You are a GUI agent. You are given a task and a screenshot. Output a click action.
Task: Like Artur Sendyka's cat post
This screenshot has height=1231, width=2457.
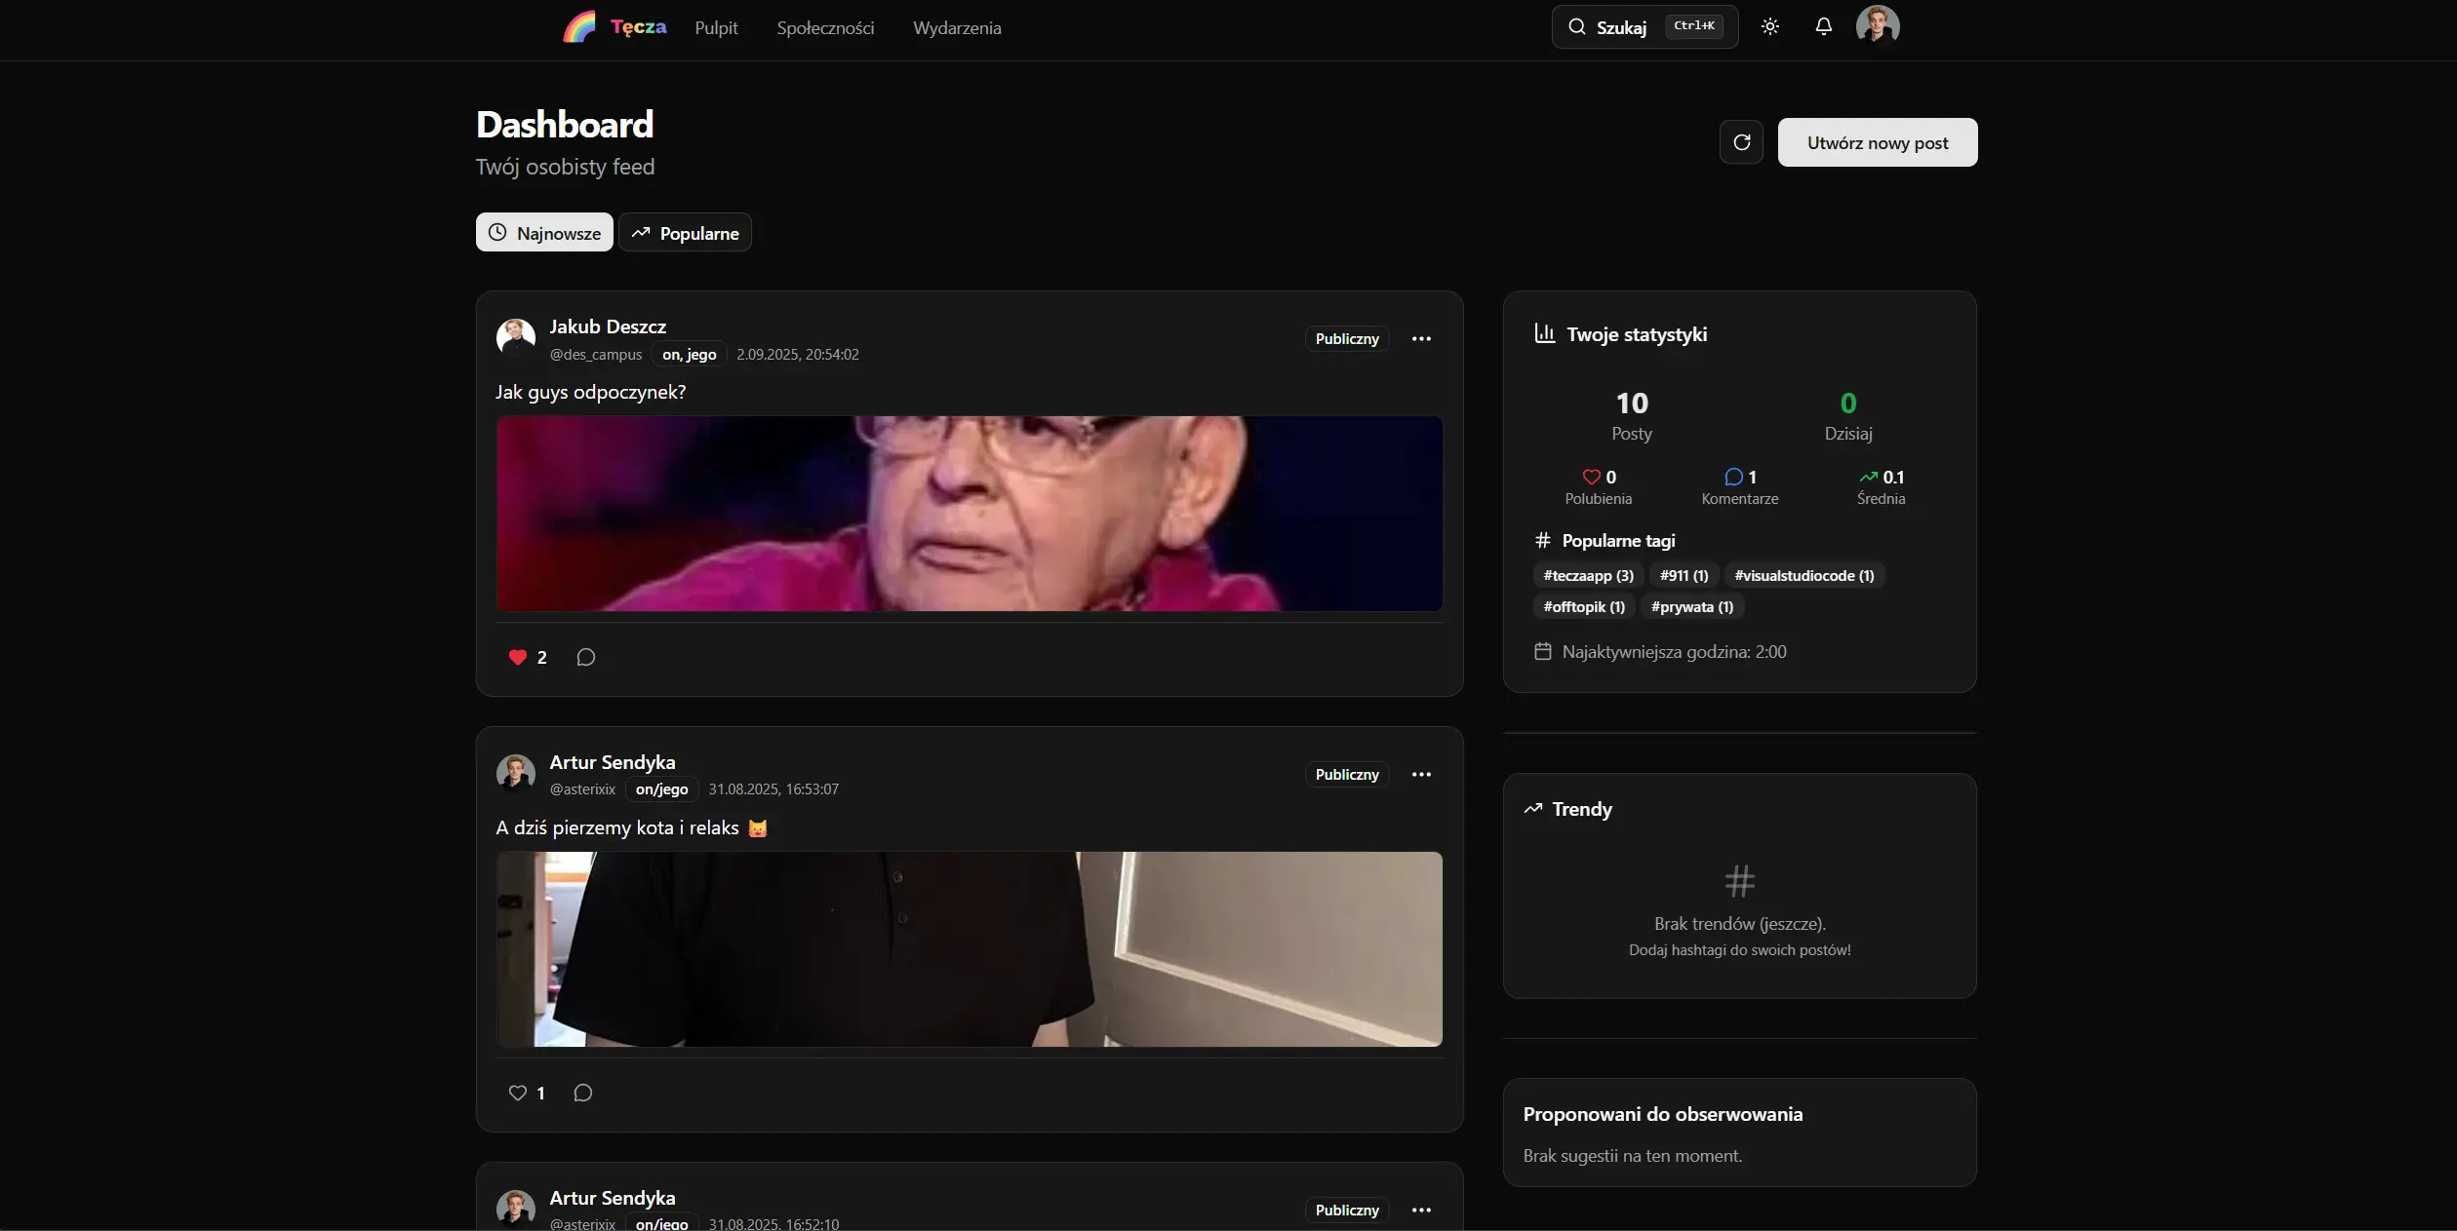pos(518,1093)
